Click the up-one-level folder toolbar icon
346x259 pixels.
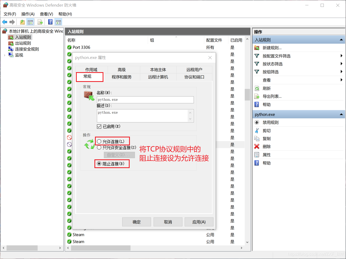pyautogui.click(x=22, y=22)
